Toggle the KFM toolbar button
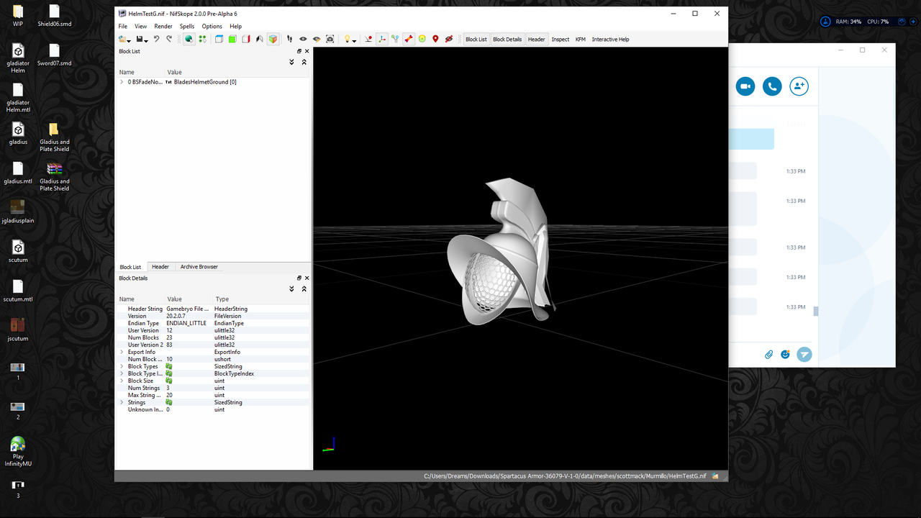This screenshot has width=921, height=518. [581, 39]
